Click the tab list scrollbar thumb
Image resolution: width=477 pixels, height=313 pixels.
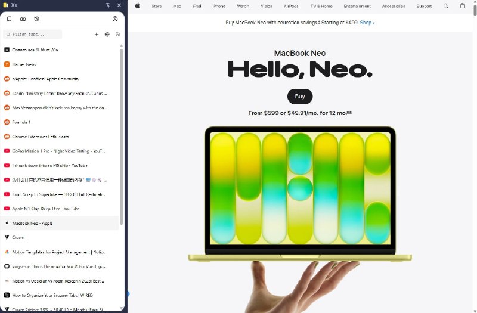[x=122, y=137]
